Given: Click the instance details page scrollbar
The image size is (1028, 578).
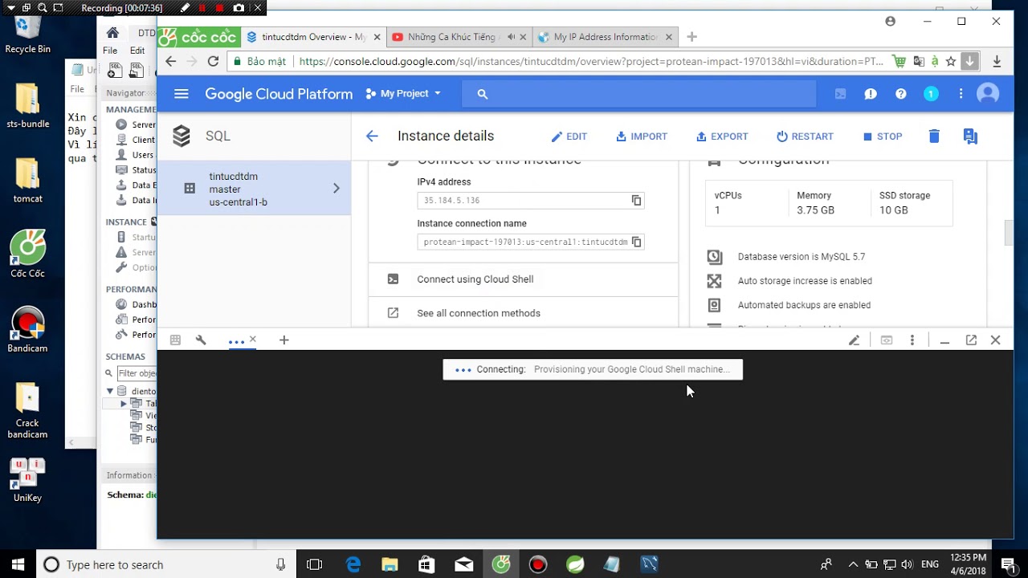Looking at the screenshot, I should point(1009,233).
